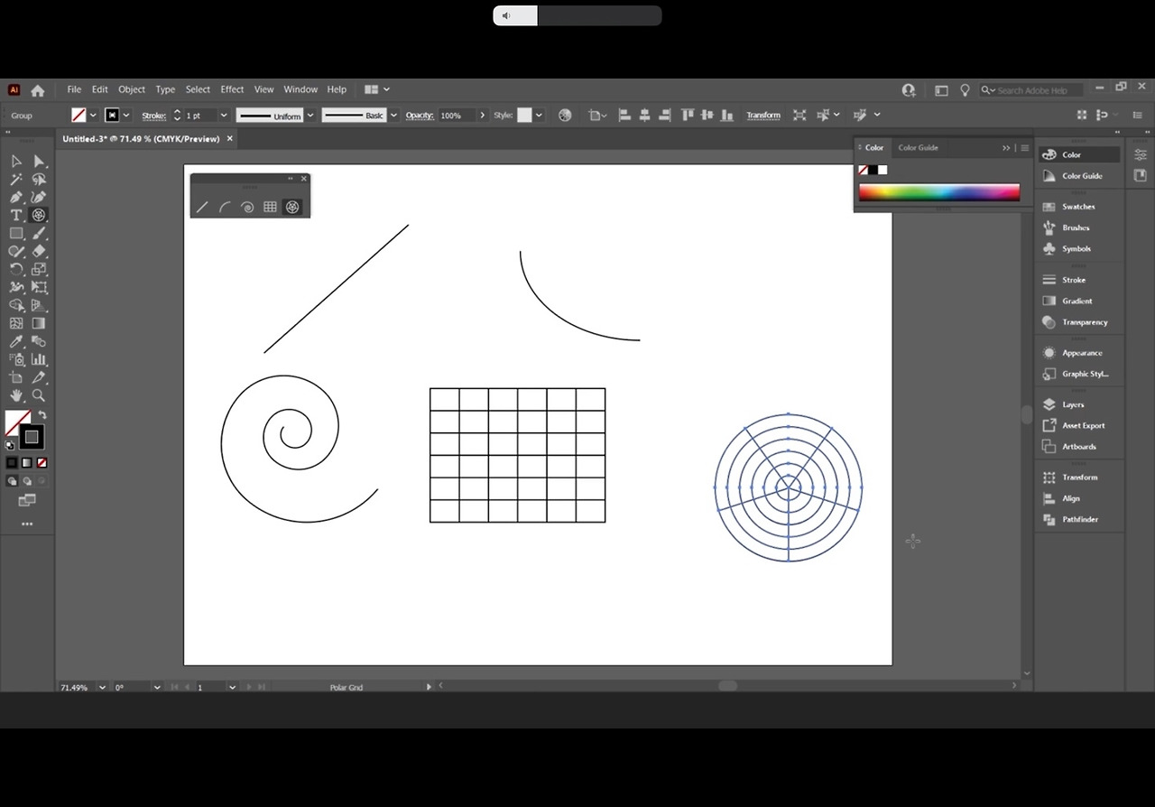The width and height of the screenshot is (1155, 807).
Task: Select the Curvature tool
Action: coord(39,197)
